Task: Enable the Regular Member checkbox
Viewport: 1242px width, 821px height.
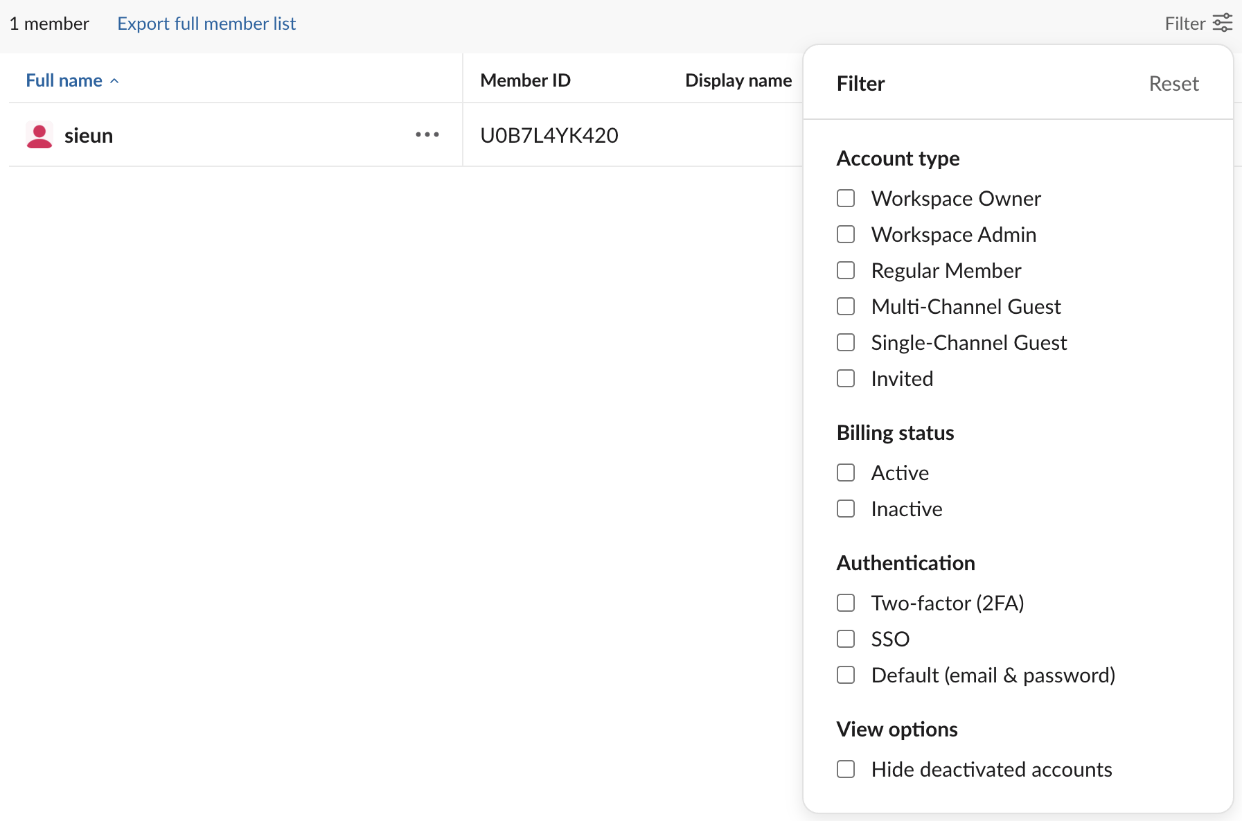Action: pos(846,270)
